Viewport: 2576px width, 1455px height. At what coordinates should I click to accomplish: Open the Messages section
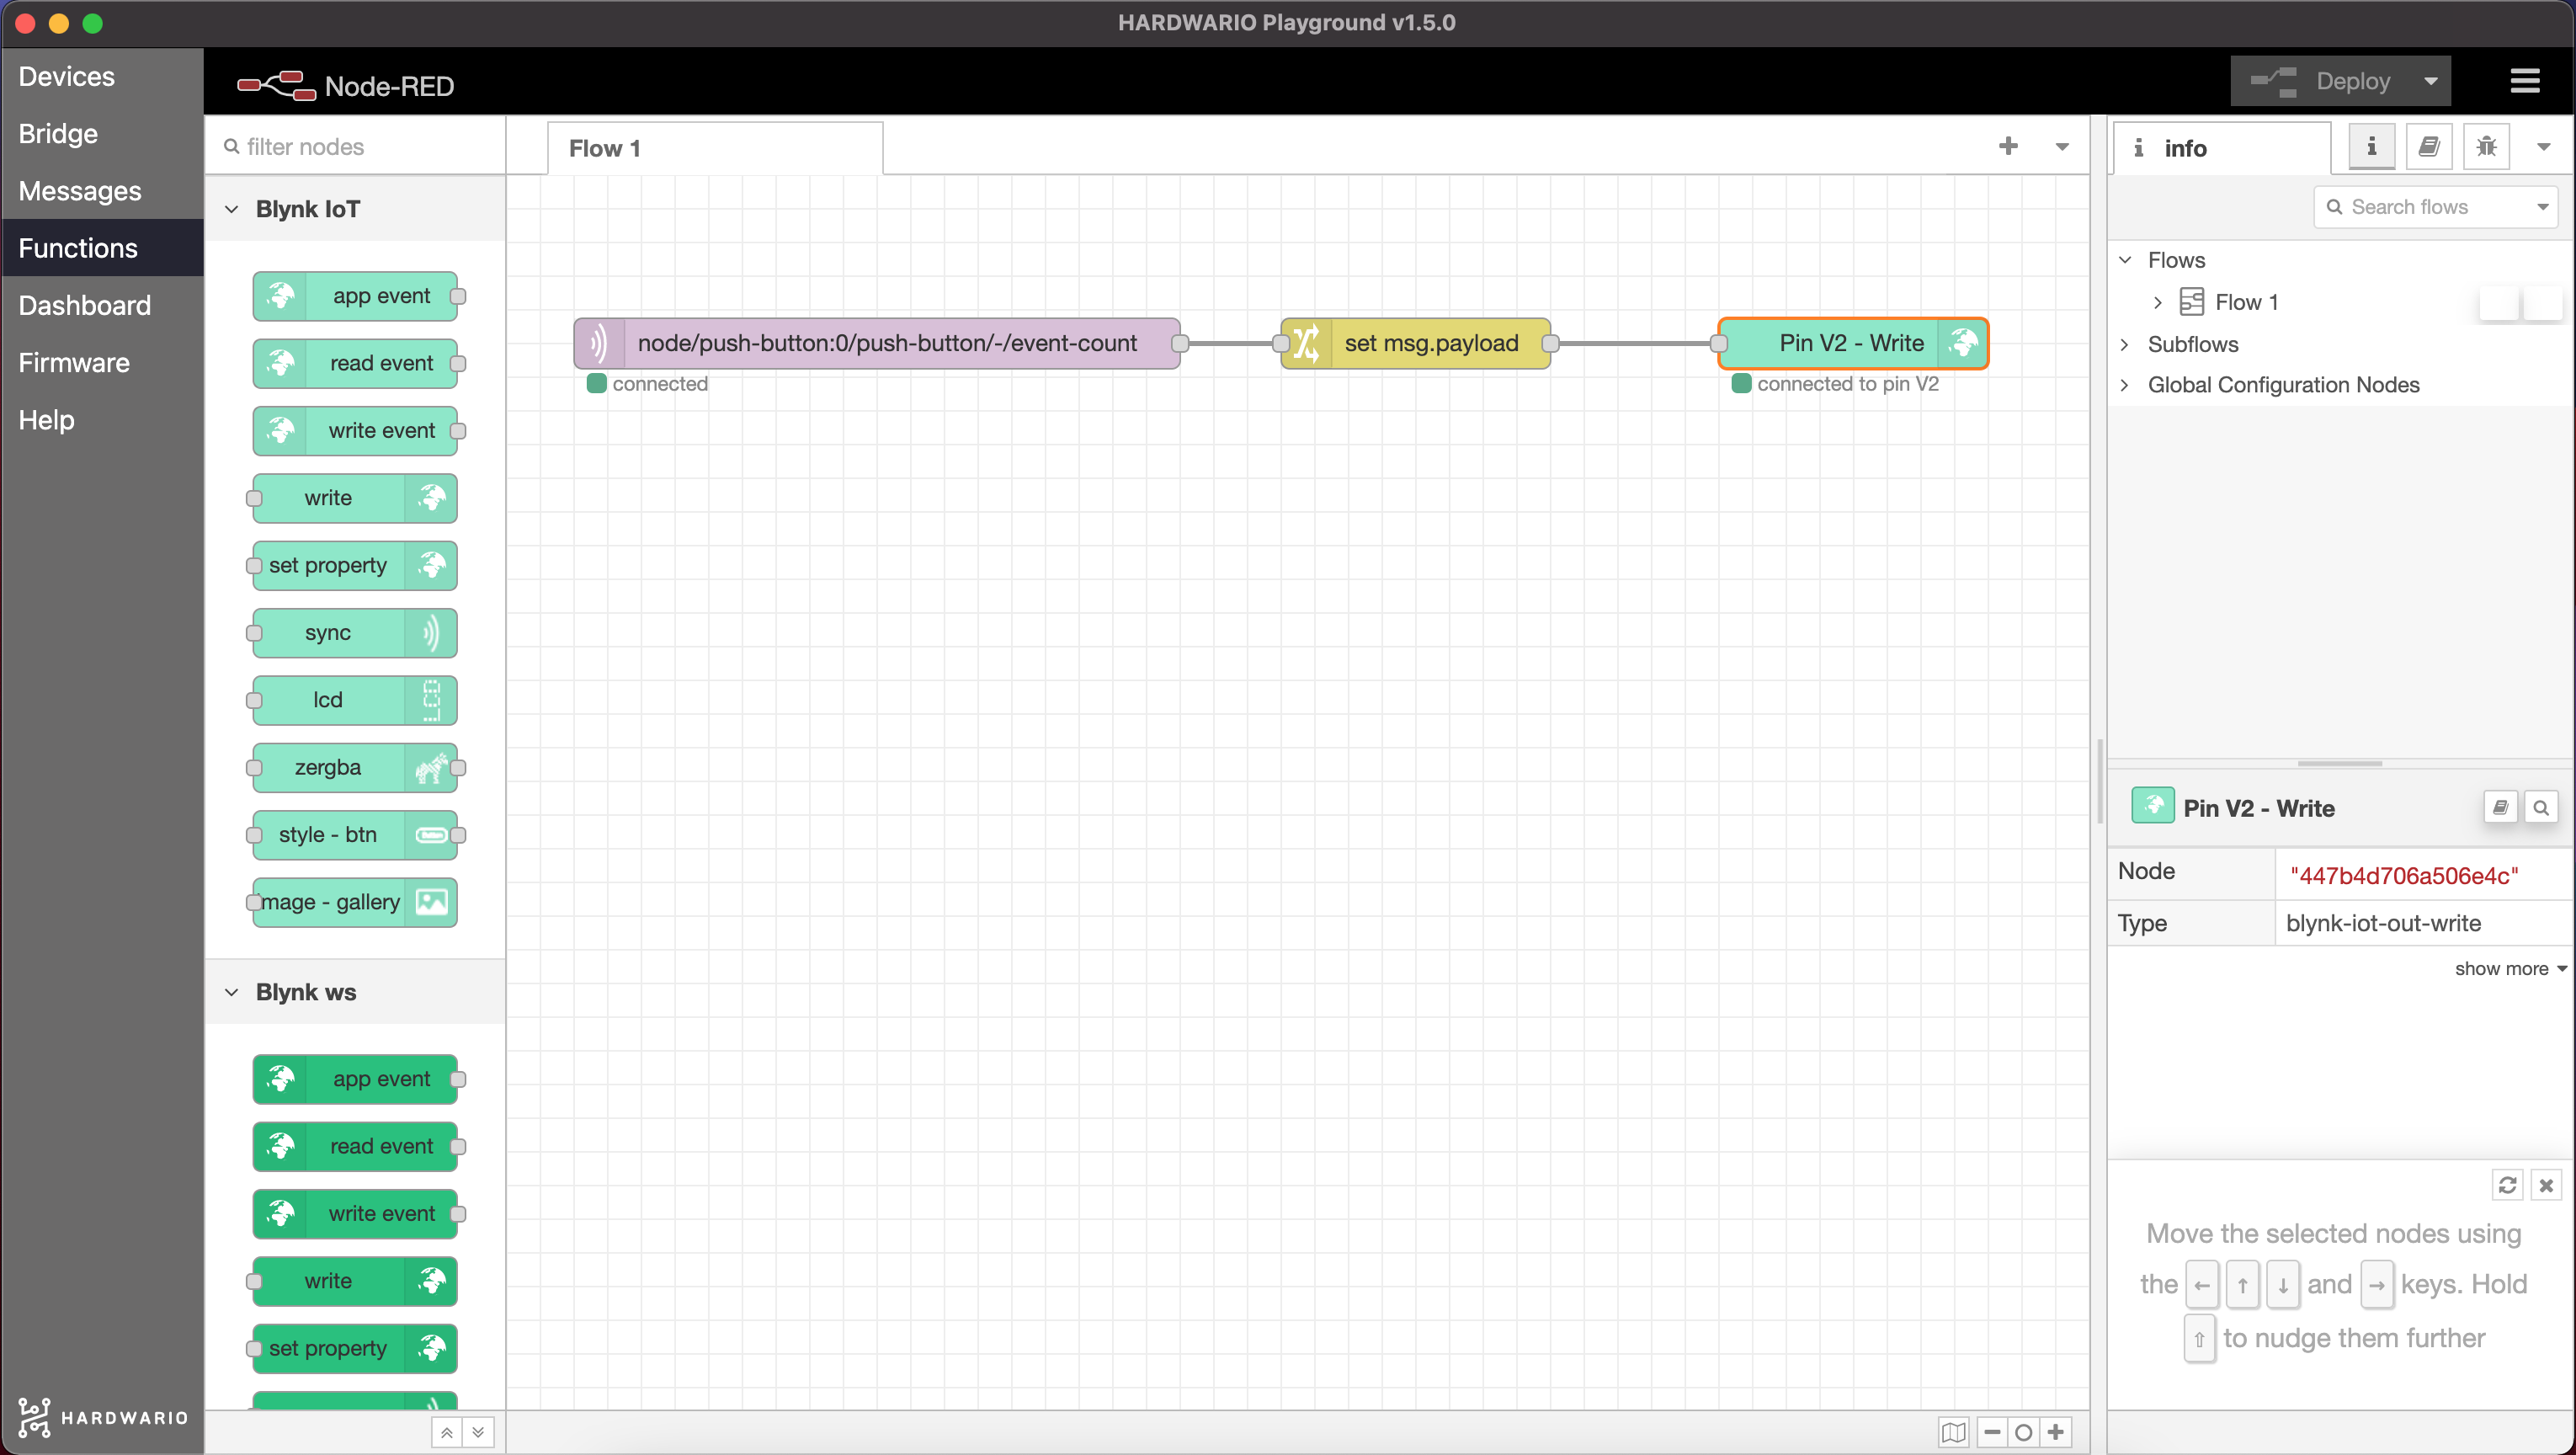102,190
